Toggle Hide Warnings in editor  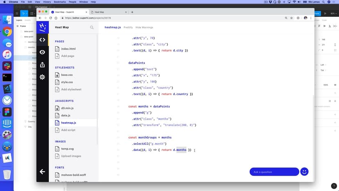coord(144,27)
